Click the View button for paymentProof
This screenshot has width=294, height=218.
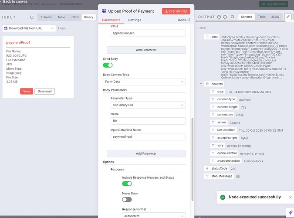[27, 91]
